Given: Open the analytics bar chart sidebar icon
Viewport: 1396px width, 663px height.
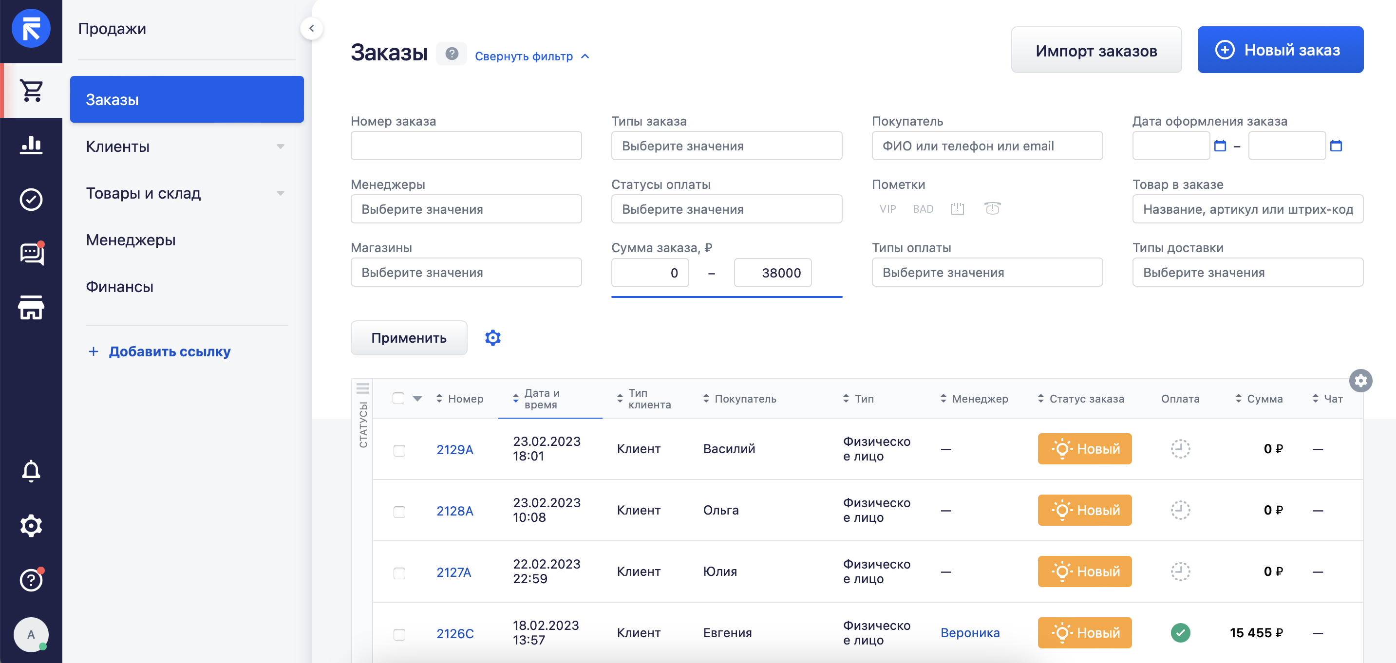Looking at the screenshot, I should 31,145.
